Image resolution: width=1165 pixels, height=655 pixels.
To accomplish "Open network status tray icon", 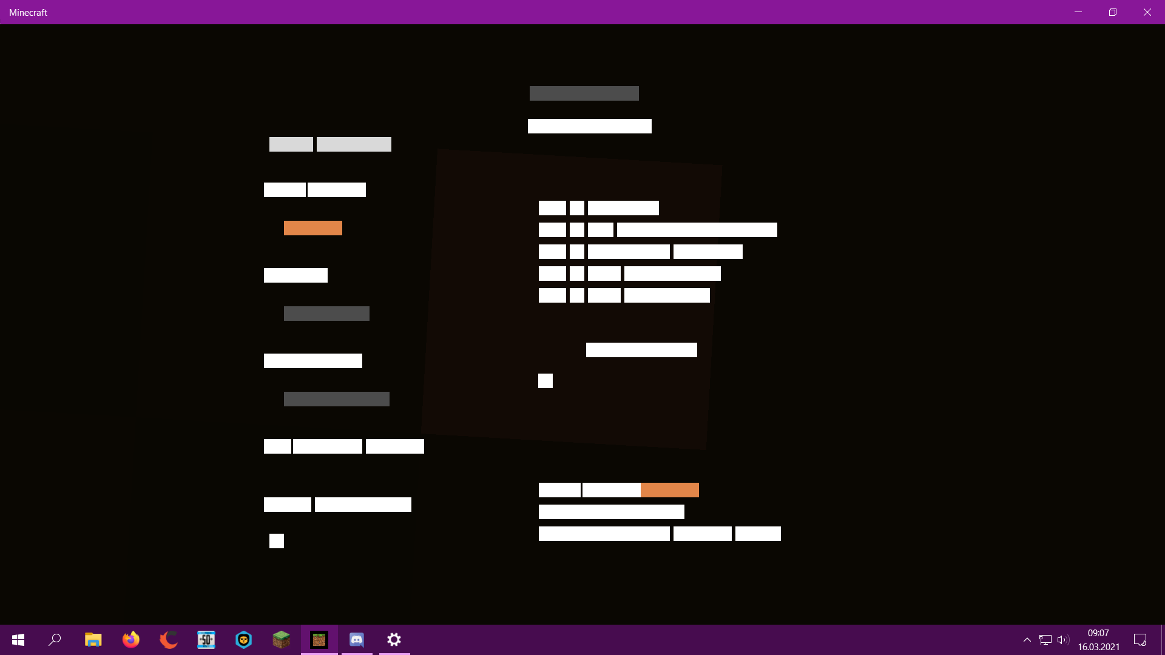I will [x=1045, y=640].
